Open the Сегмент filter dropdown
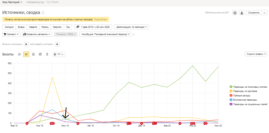Screen dimensions: 269x133 coord(11,34)
